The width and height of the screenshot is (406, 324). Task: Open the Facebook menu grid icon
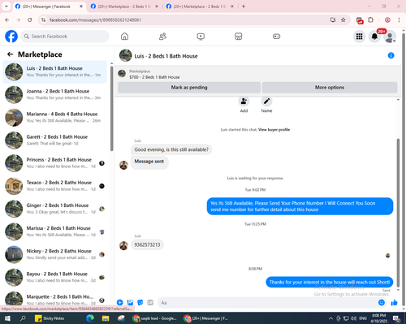(359, 37)
